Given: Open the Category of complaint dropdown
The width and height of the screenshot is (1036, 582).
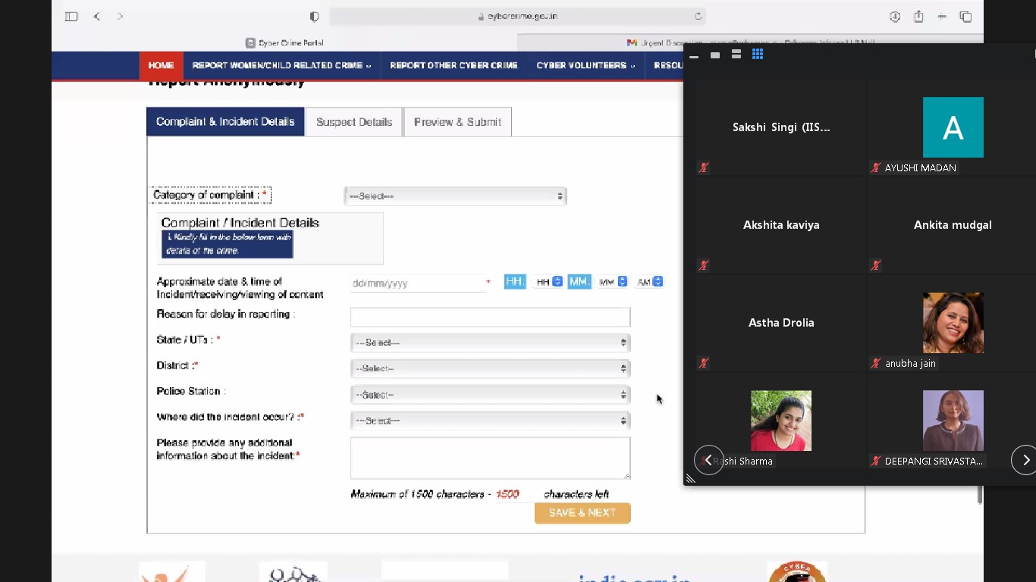Looking at the screenshot, I should [455, 196].
